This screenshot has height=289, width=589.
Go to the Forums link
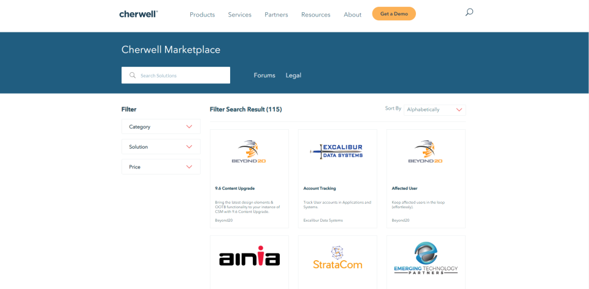pos(264,75)
